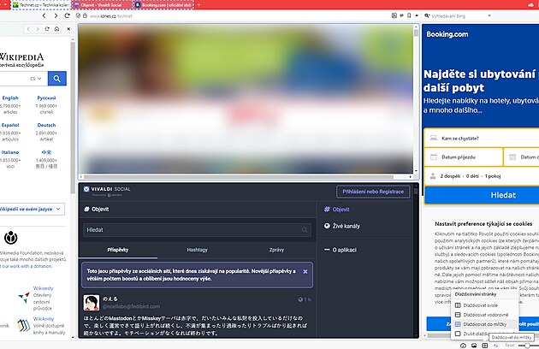Click the Vivaldi Social search magnifier icon

click(x=305, y=230)
